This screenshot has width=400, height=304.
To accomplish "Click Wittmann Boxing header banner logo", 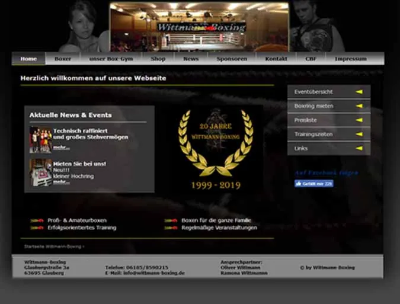I will (201, 27).
